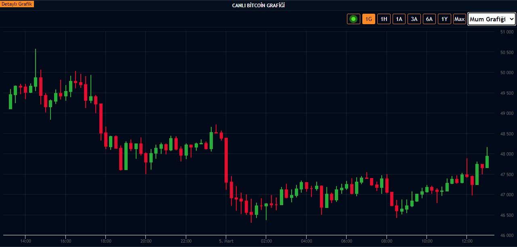
Task: Click the 12:00 time axis label
Action: coord(467,241)
